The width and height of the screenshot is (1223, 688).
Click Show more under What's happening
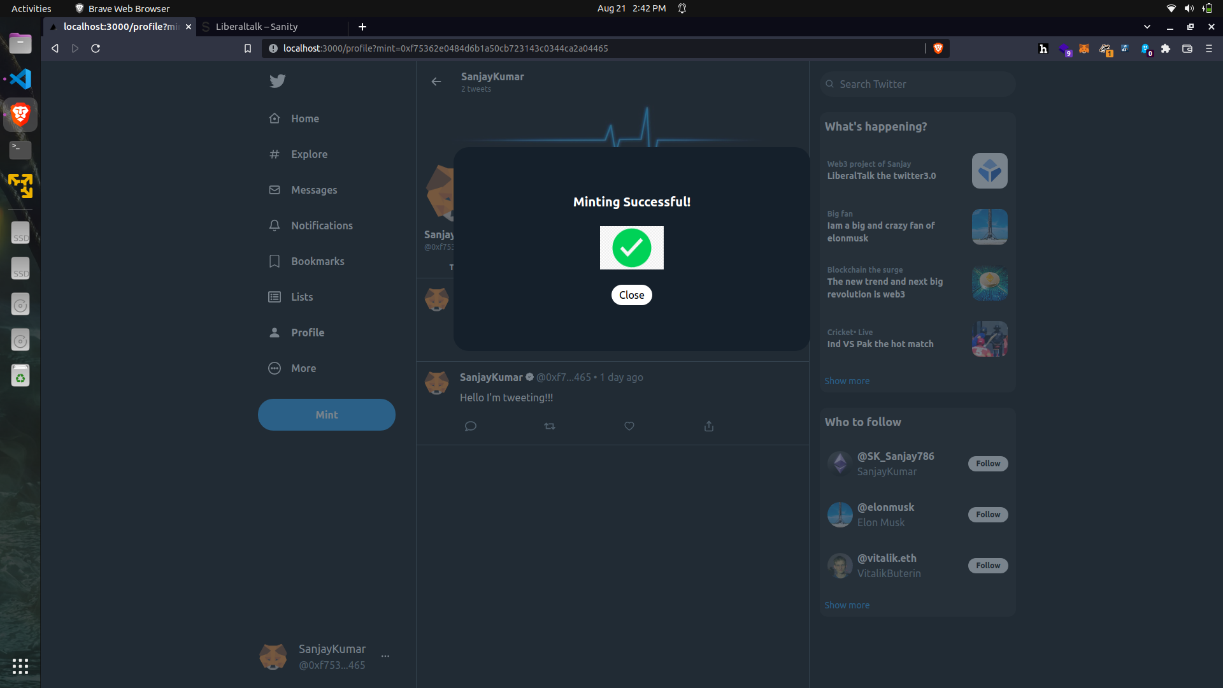tap(847, 381)
